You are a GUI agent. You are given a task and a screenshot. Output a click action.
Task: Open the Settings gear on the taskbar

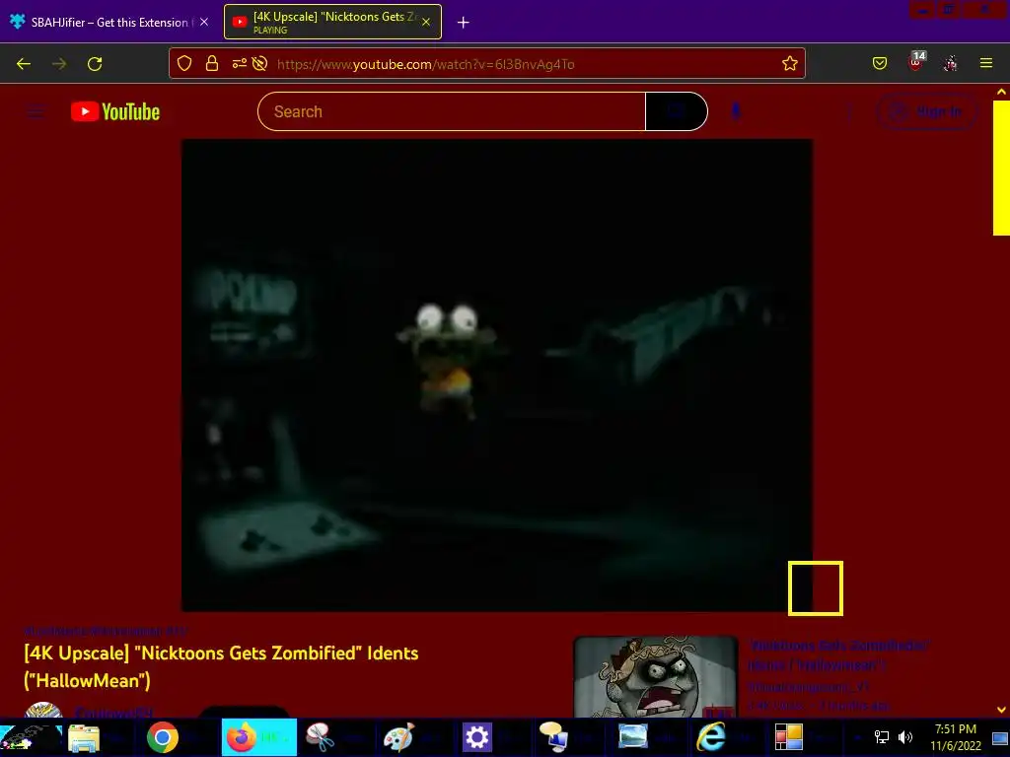476,737
